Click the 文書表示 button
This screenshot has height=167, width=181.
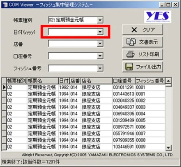pos(143,42)
